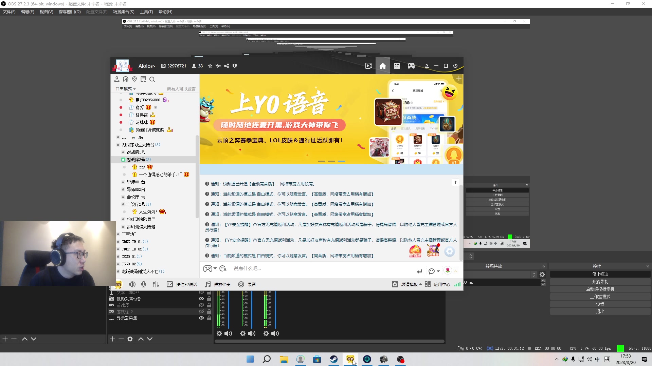Viewport: 652px width, 366px height.
Task: Toggle visibility of 游戏源 2 source
Action: pos(201,312)
